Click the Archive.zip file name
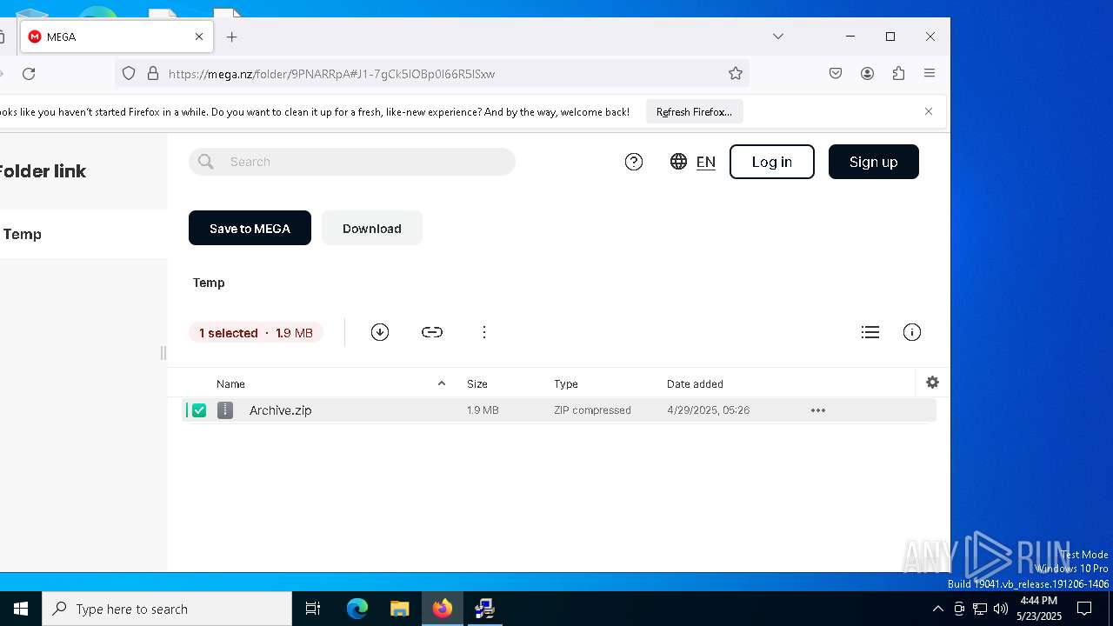1113x626 pixels. [x=280, y=410]
